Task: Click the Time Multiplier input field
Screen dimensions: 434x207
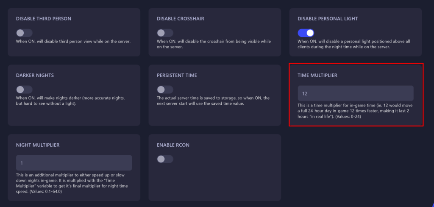Action: 356,93
